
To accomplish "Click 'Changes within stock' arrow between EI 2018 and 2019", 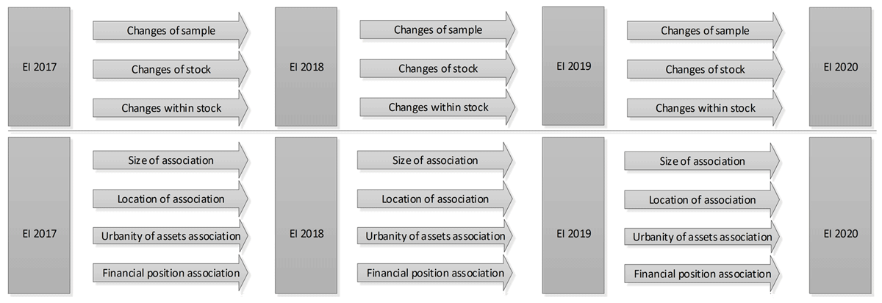I will coord(437,107).
